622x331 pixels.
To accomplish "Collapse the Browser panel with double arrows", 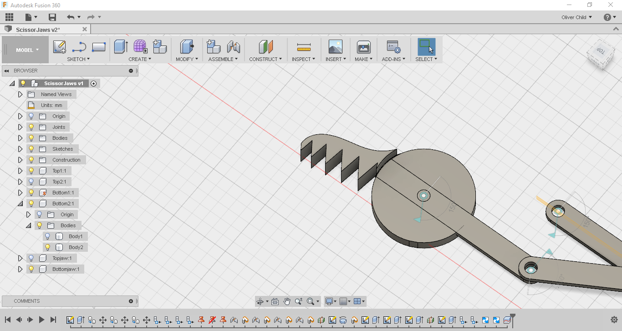I will [x=7, y=71].
